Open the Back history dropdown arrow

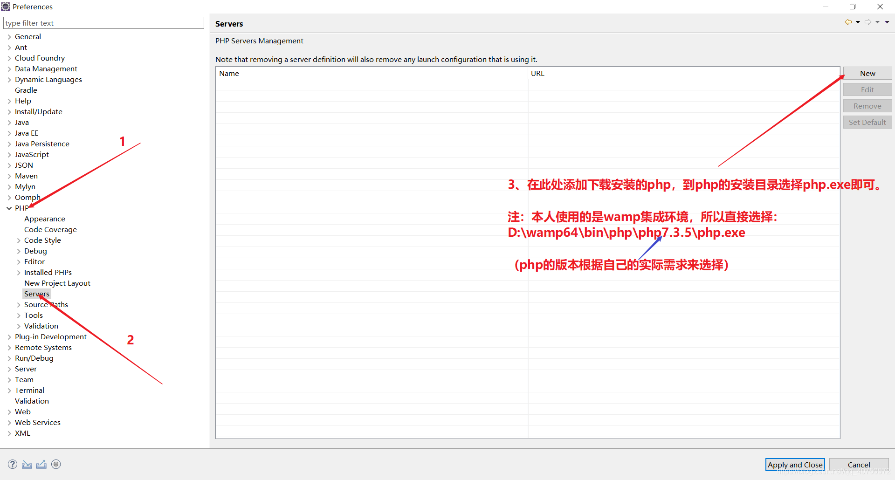point(858,22)
